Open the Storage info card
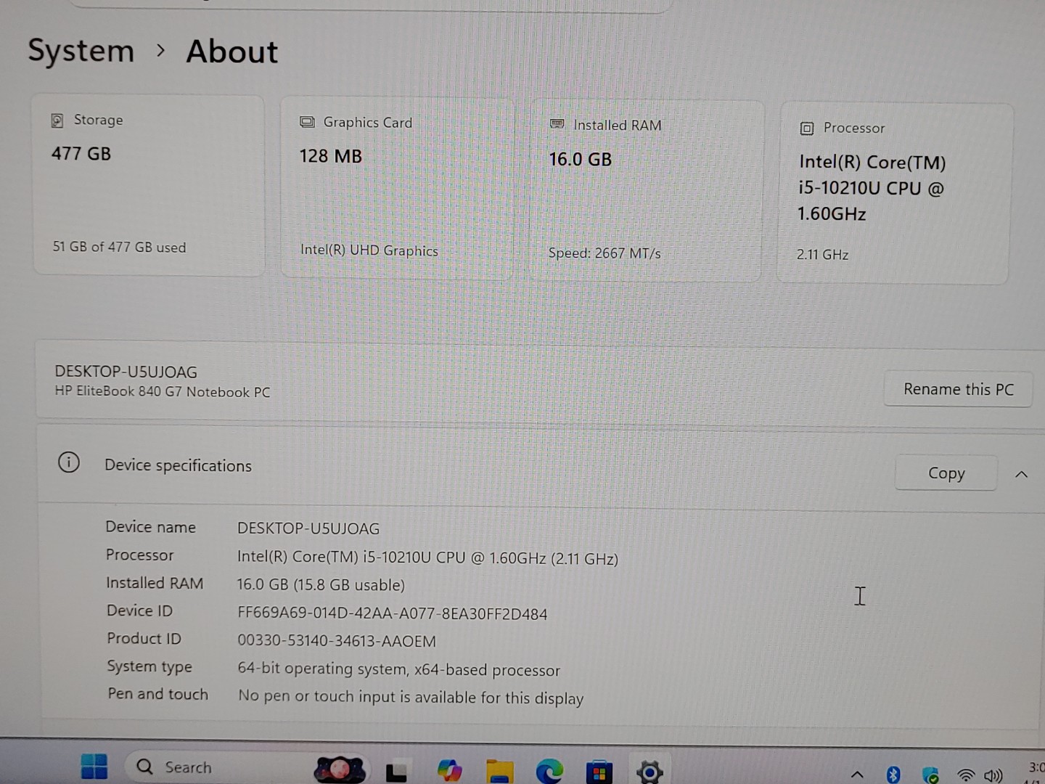The width and height of the screenshot is (1045, 784). click(149, 185)
